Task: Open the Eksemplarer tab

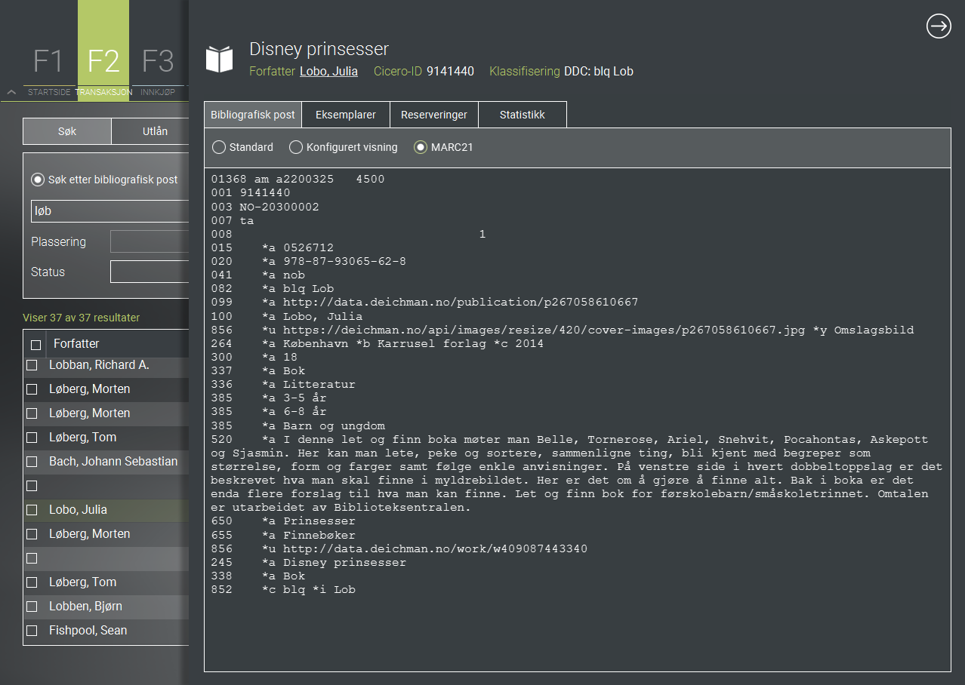Action: click(x=346, y=115)
